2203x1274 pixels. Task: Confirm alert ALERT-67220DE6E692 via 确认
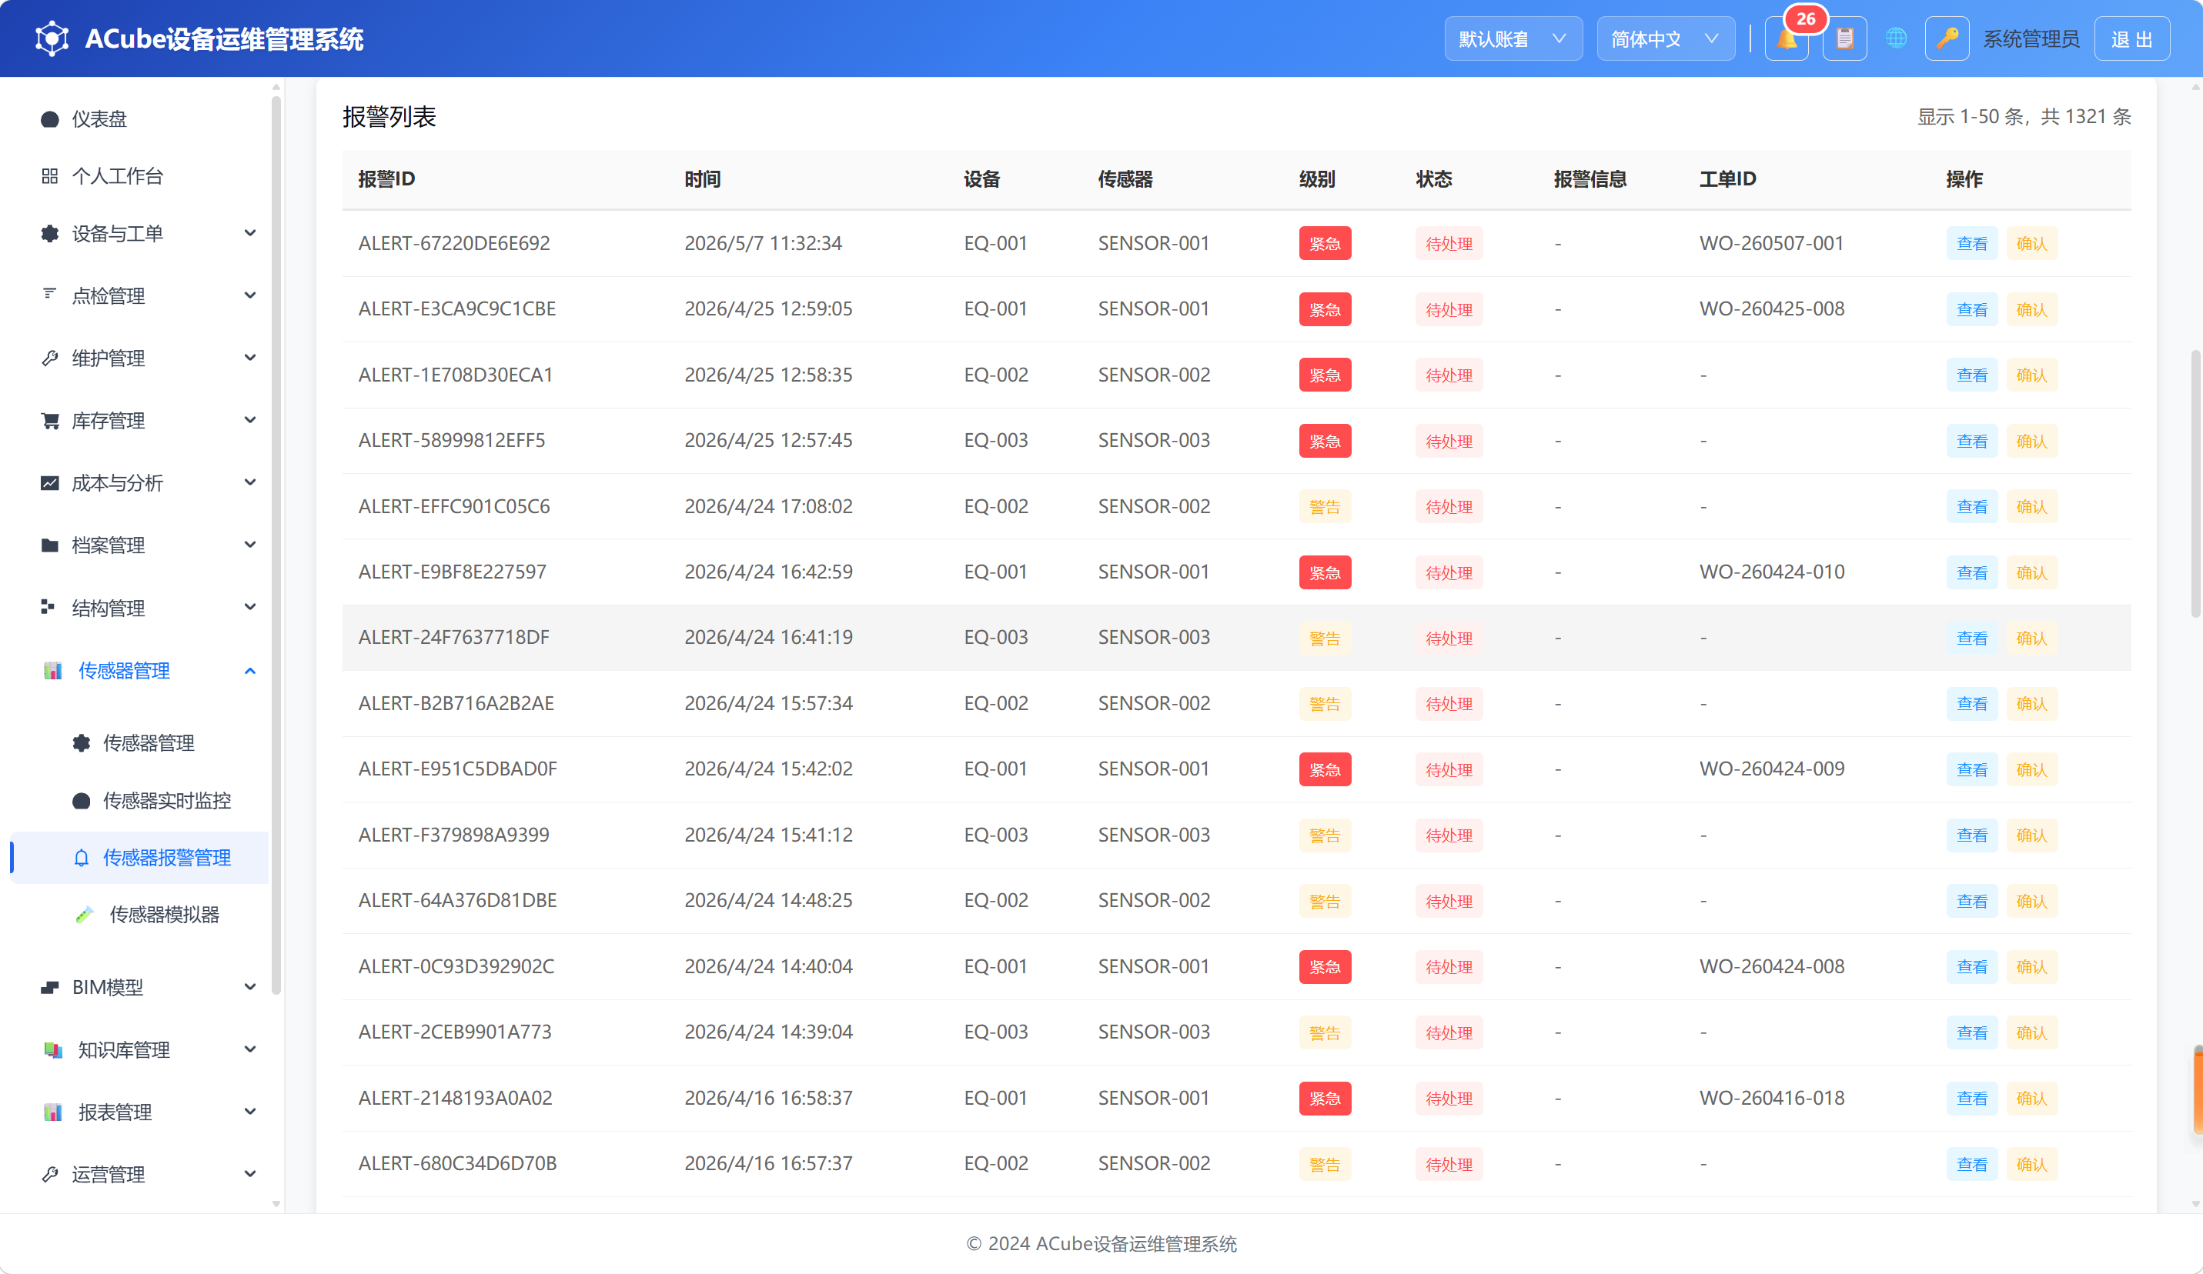(x=2031, y=244)
